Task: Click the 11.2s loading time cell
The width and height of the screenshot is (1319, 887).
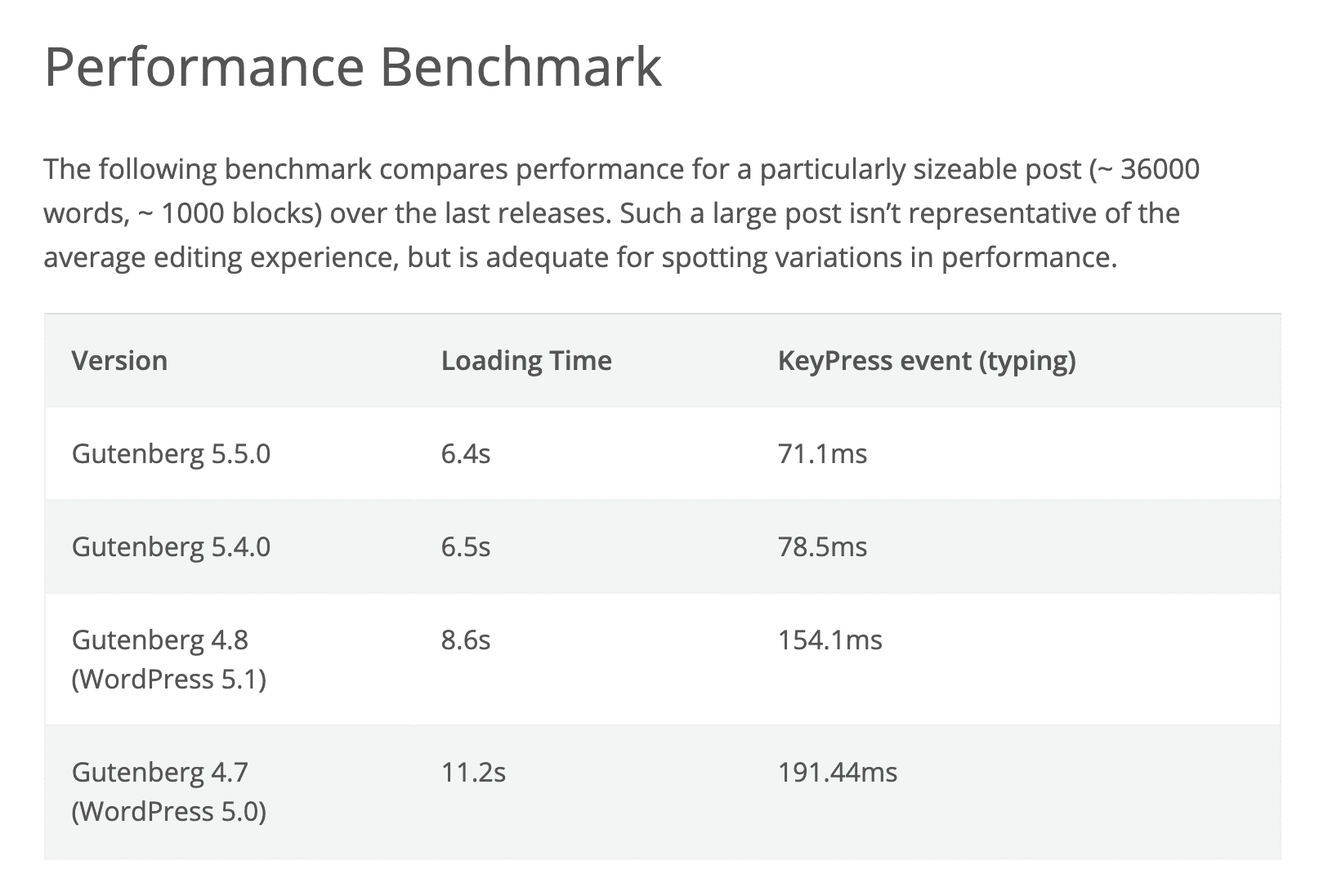Action: click(473, 772)
